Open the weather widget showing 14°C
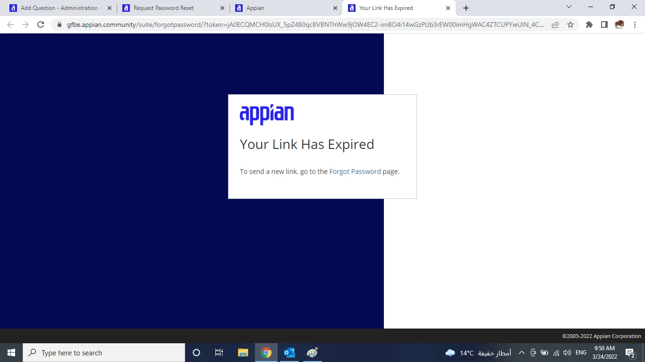 (x=478, y=353)
